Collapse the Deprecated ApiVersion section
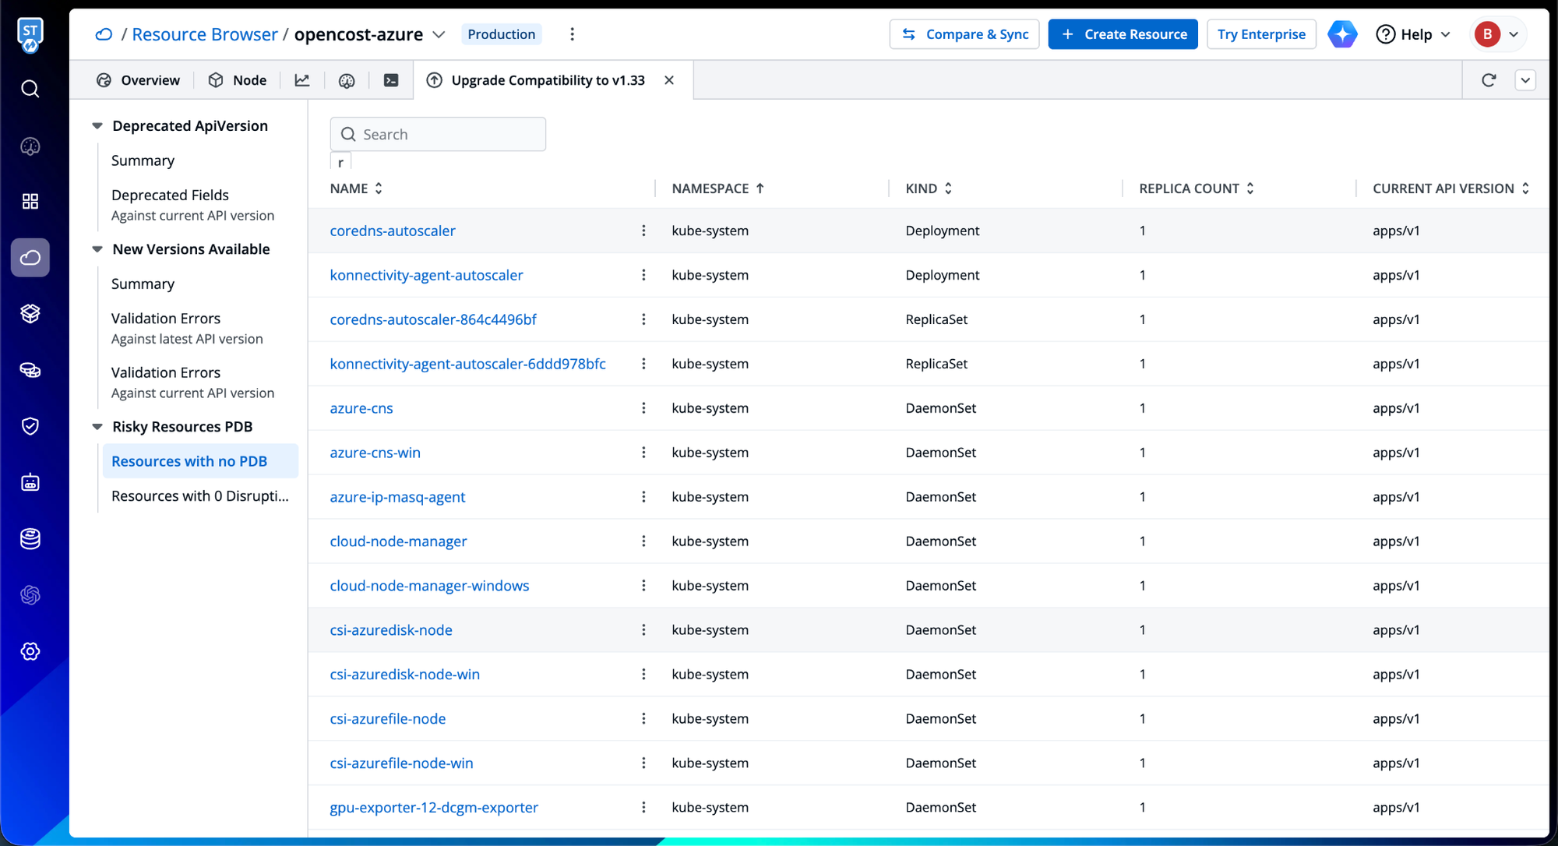 coord(97,126)
